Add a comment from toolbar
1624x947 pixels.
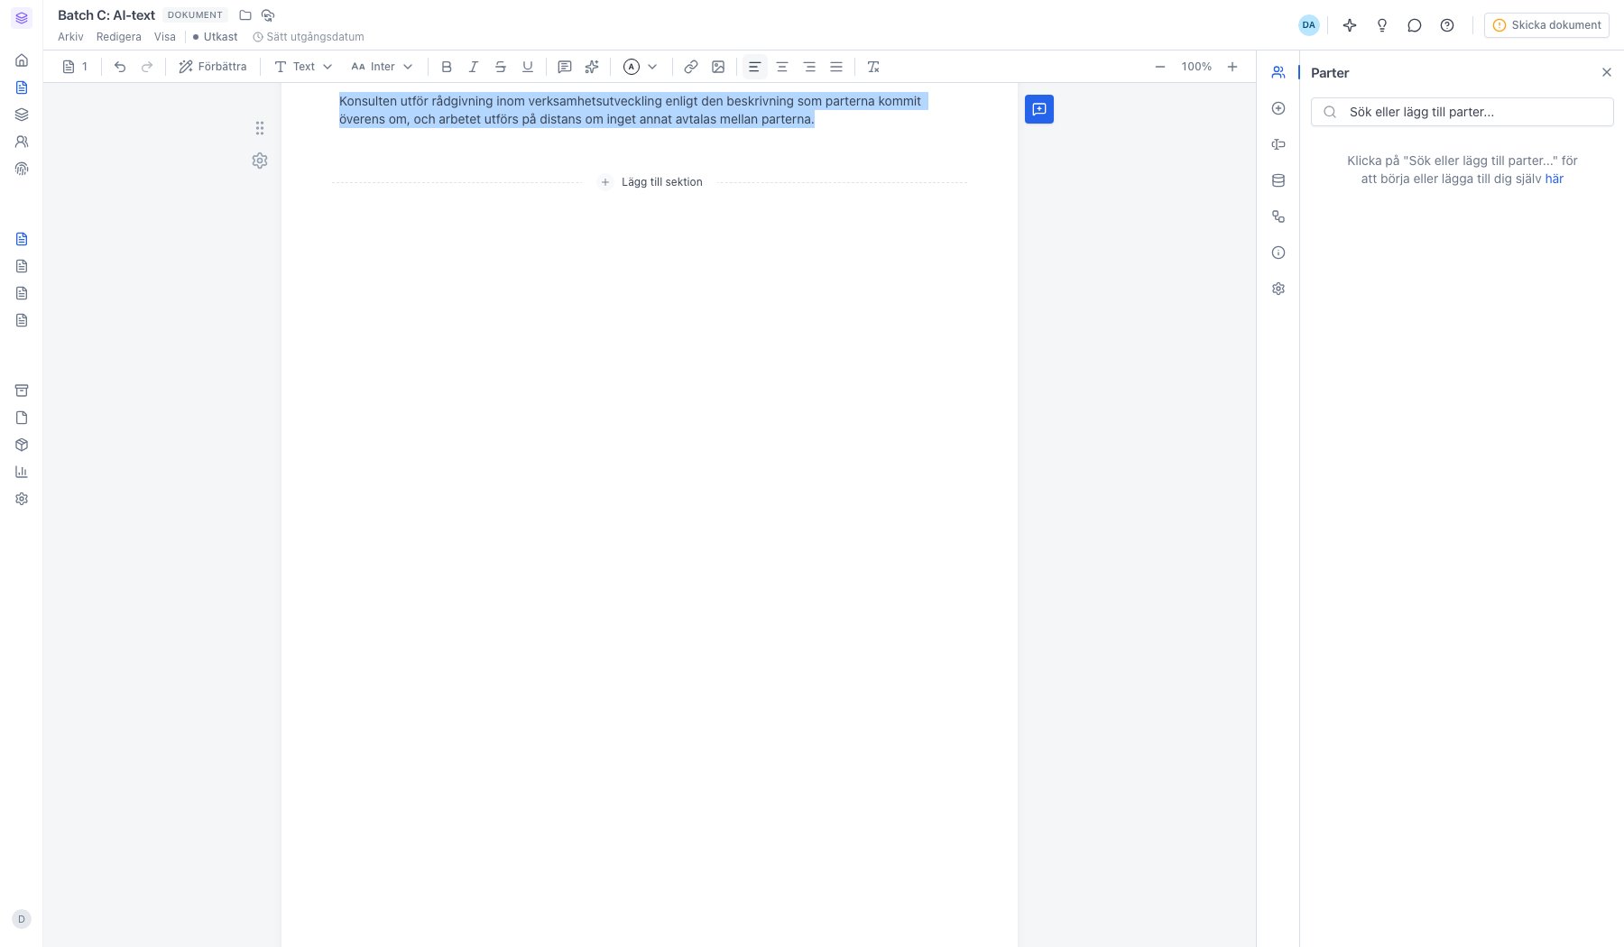565,67
